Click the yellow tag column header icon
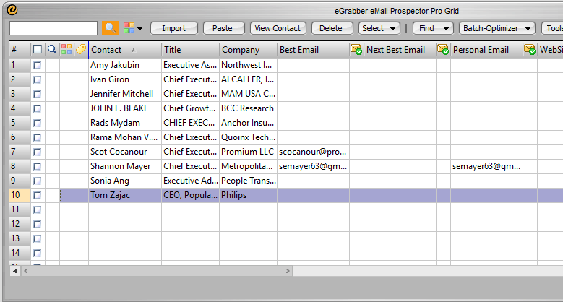The width and height of the screenshot is (563, 302). point(81,50)
